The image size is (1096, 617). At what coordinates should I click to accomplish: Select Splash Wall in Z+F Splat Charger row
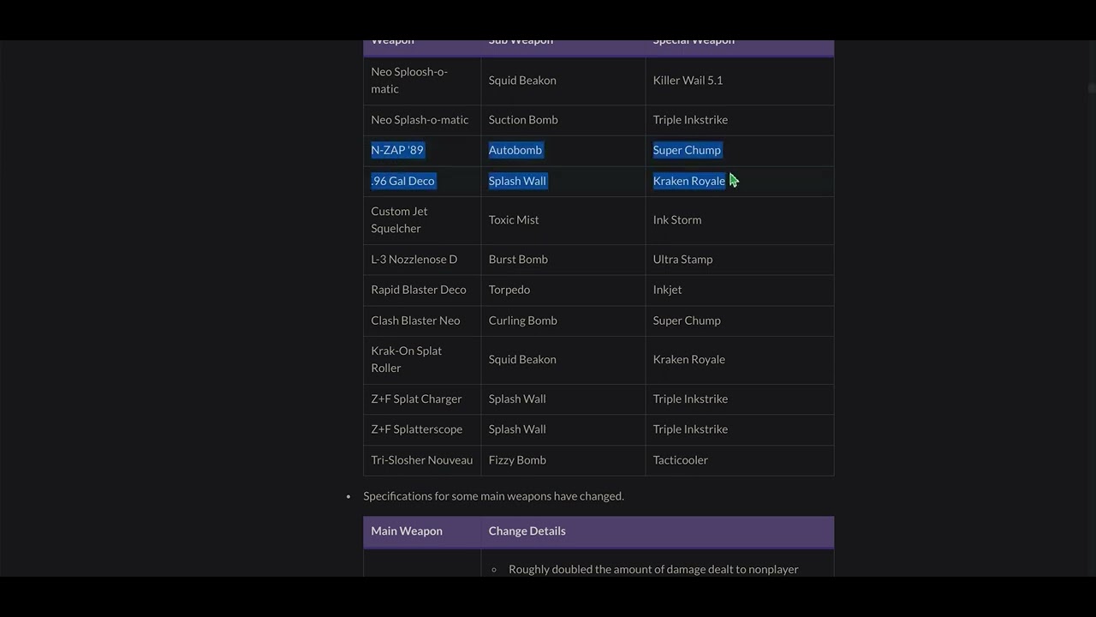(563, 399)
